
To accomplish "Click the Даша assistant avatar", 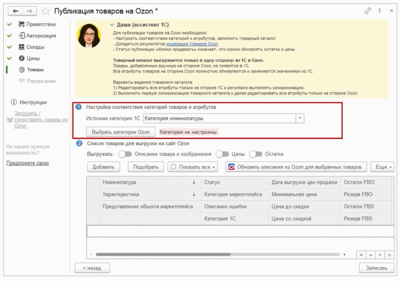I will [89, 36].
